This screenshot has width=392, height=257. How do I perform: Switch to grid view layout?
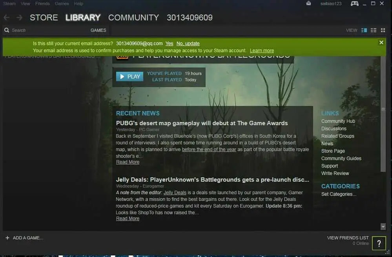tap(383, 30)
